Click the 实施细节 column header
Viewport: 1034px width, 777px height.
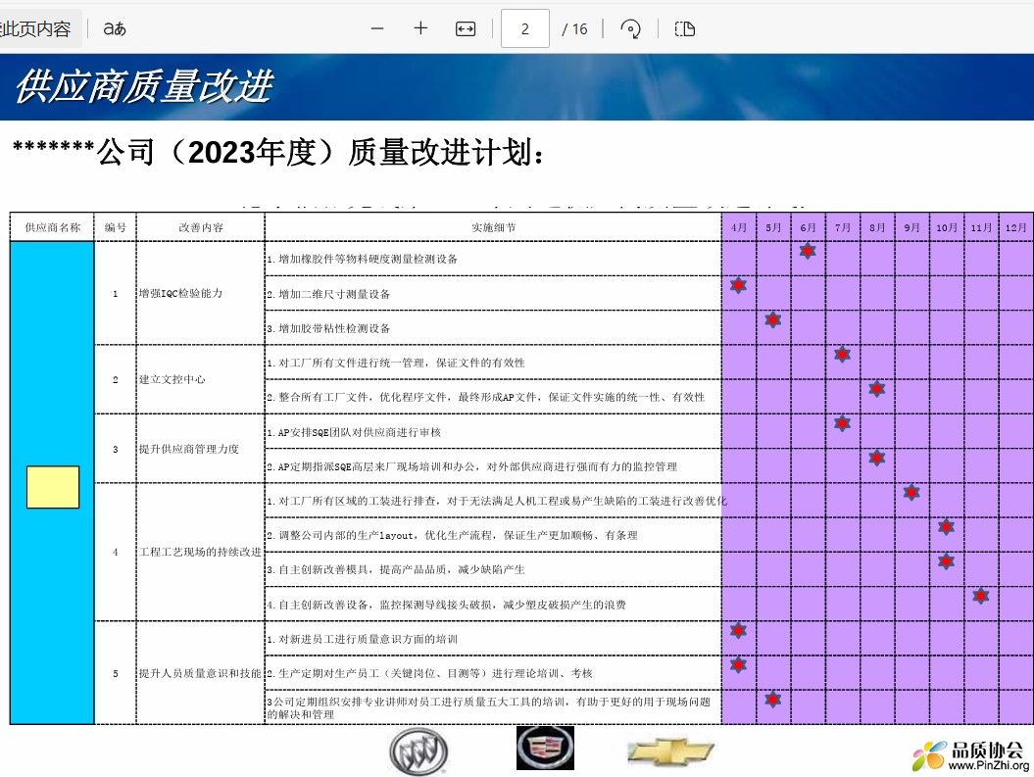tap(493, 227)
